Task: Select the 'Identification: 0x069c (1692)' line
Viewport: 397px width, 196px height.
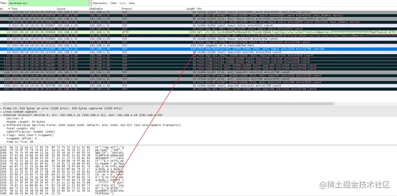Action: (30, 132)
